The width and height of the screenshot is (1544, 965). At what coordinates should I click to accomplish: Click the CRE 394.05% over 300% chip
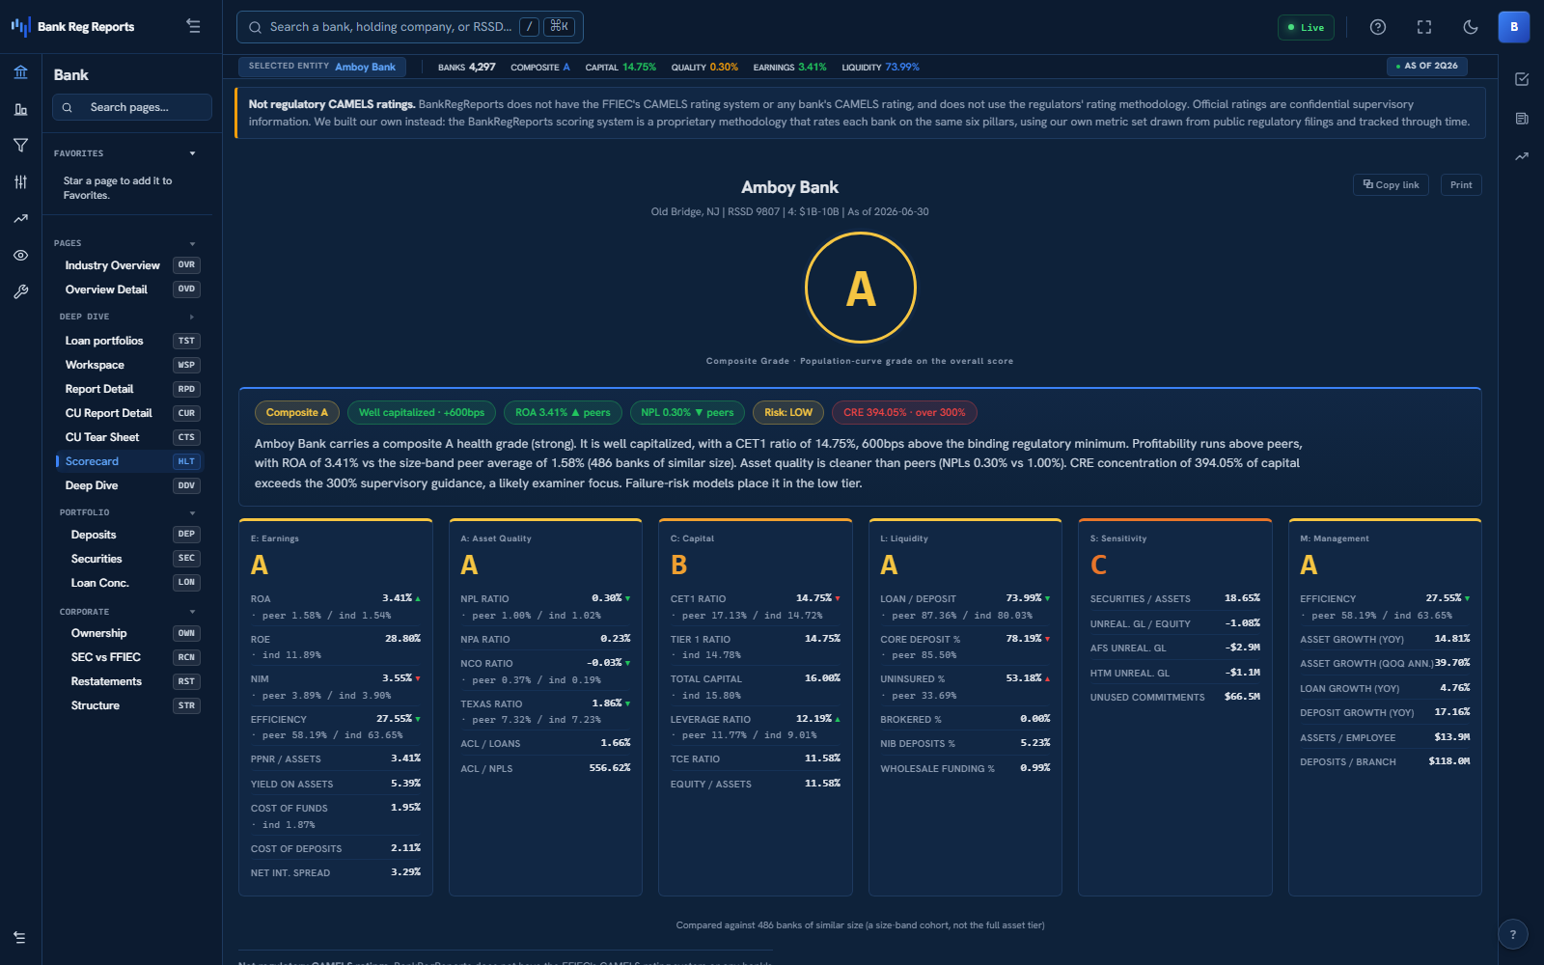(x=904, y=412)
